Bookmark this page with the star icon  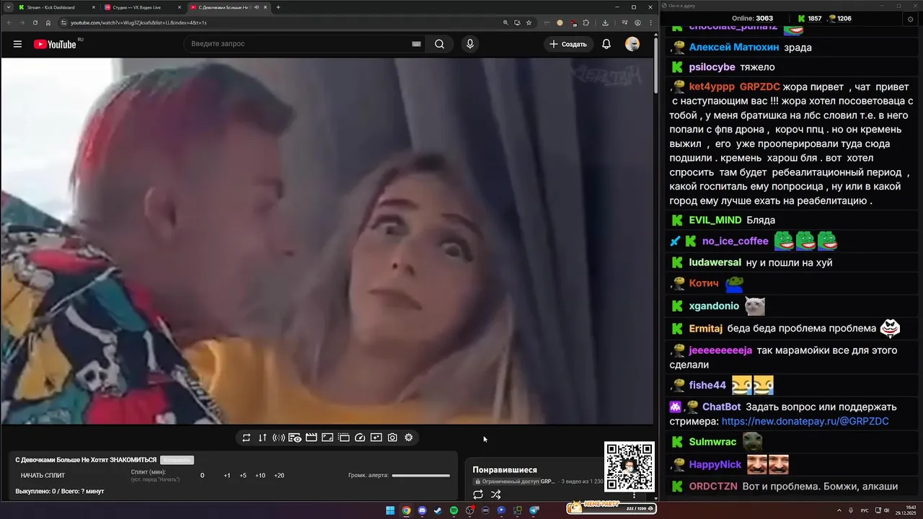pos(529,22)
